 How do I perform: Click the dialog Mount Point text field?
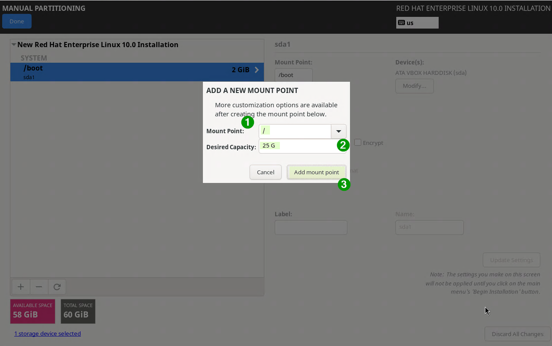coord(295,131)
